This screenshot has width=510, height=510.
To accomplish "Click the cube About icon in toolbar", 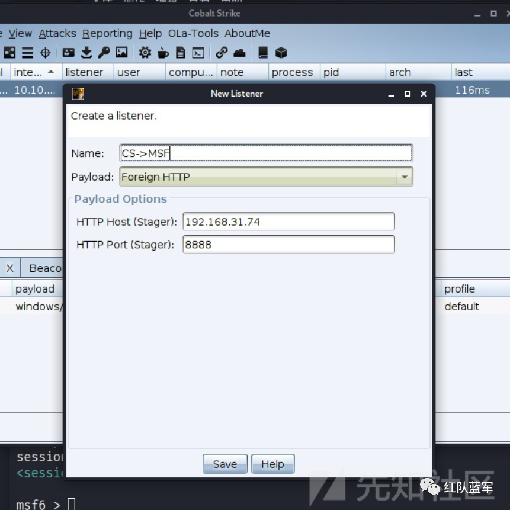I will [x=281, y=52].
